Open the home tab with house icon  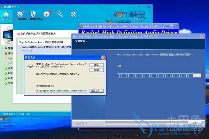[6, 16]
